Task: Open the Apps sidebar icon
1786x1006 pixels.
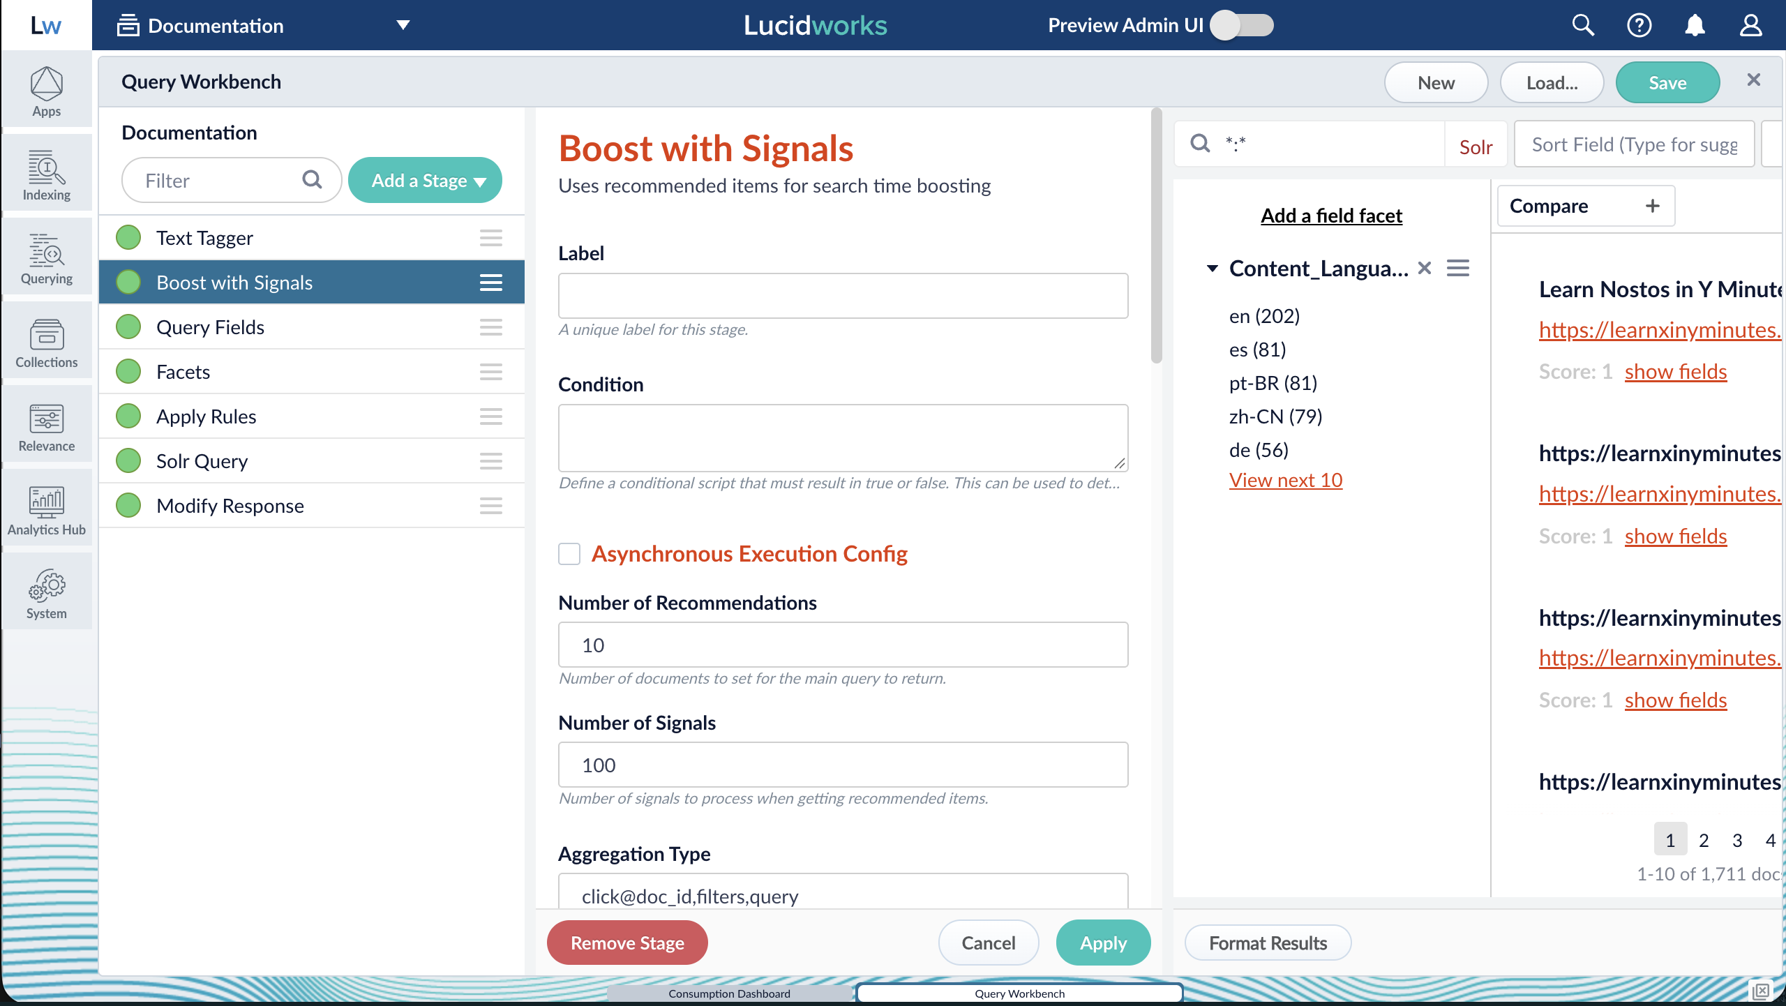Action: (x=46, y=91)
